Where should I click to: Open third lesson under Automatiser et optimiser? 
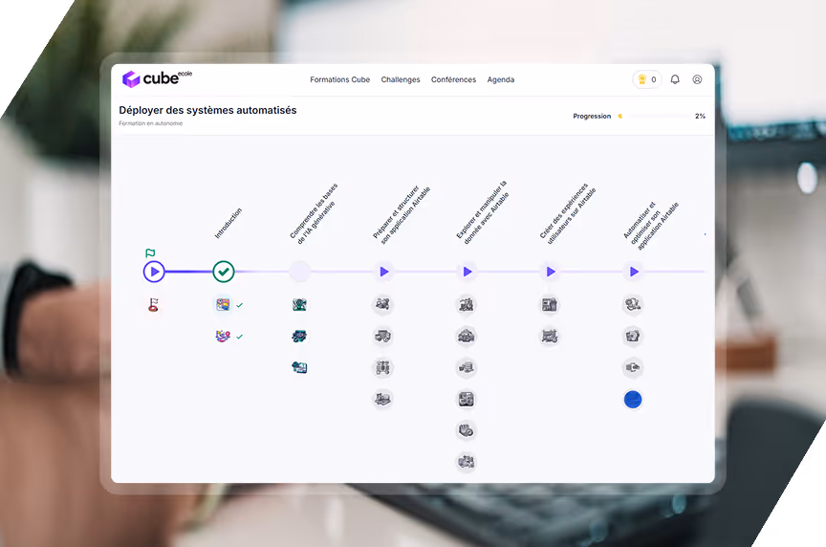click(x=633, y=368)
